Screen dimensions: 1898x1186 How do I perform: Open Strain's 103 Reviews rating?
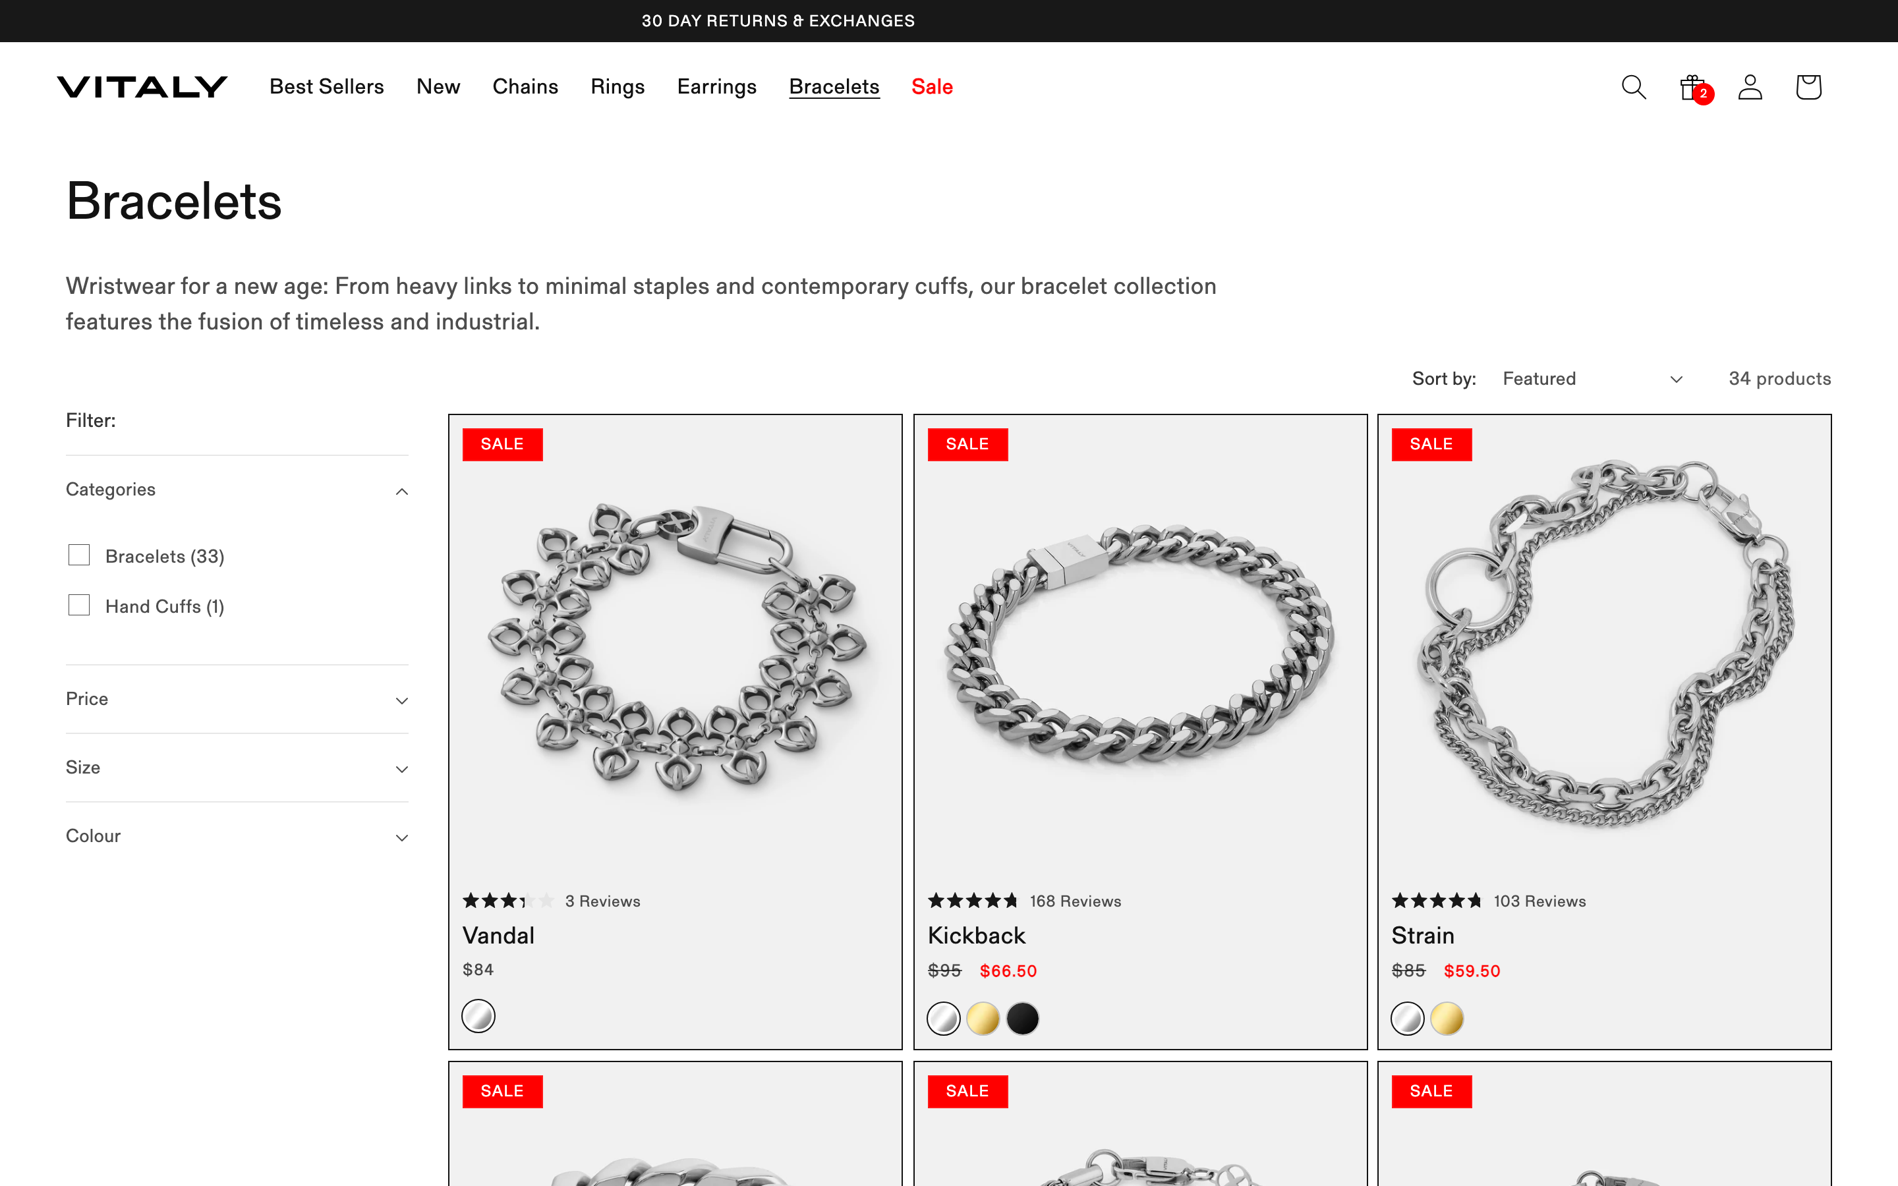point(1489,901)
